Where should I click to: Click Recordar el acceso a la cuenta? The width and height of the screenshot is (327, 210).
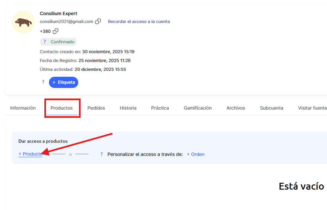pyautogui.click(x=139, y=22)
